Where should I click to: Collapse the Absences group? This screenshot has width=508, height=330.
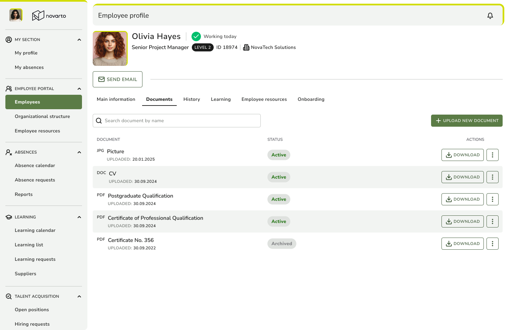tap(79, 152)
